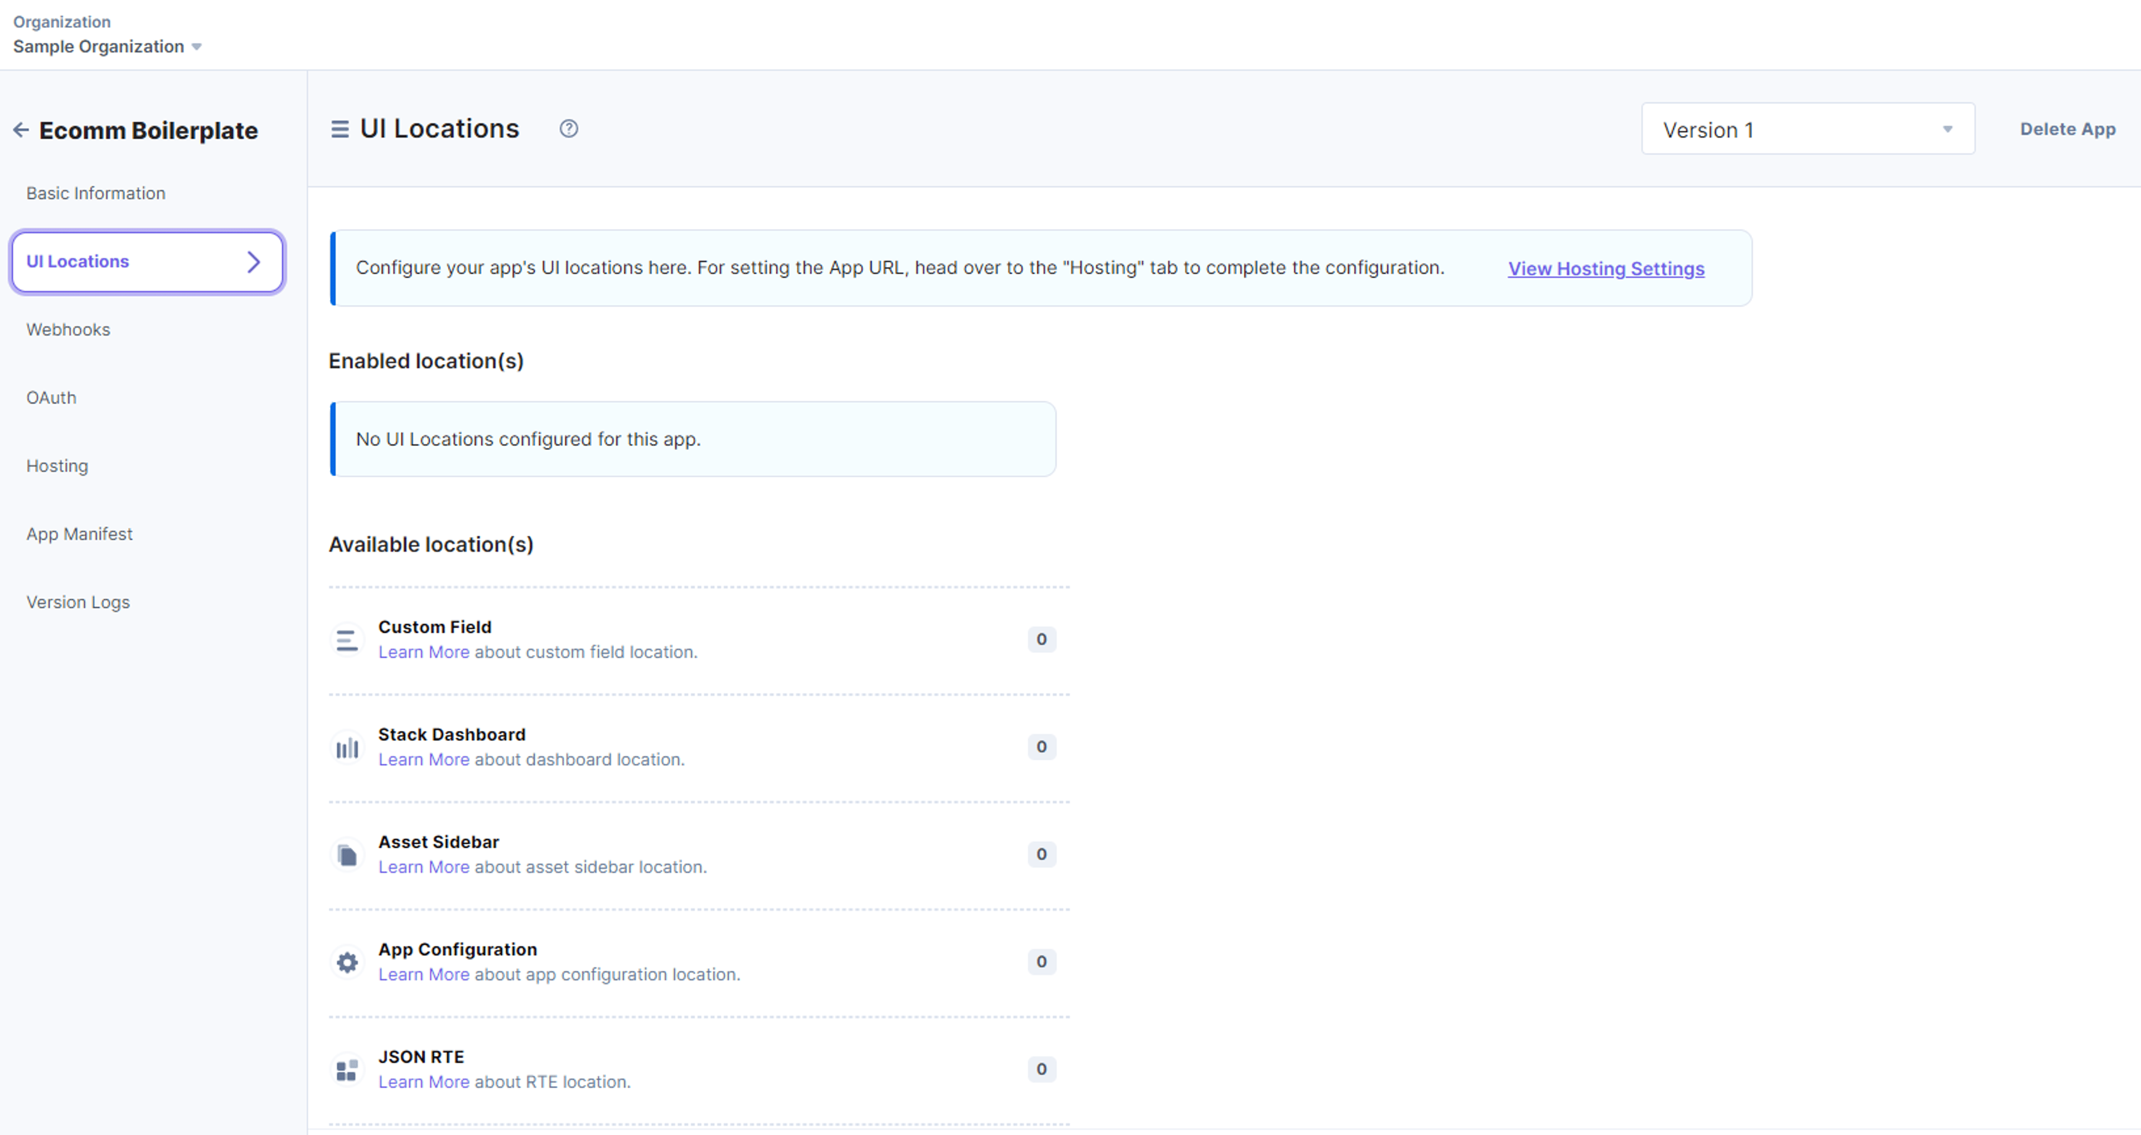This screenshot has width=2141, height=1135.
Task: Click the JSON RTE blocks icon
Action: coord(347,1069)
